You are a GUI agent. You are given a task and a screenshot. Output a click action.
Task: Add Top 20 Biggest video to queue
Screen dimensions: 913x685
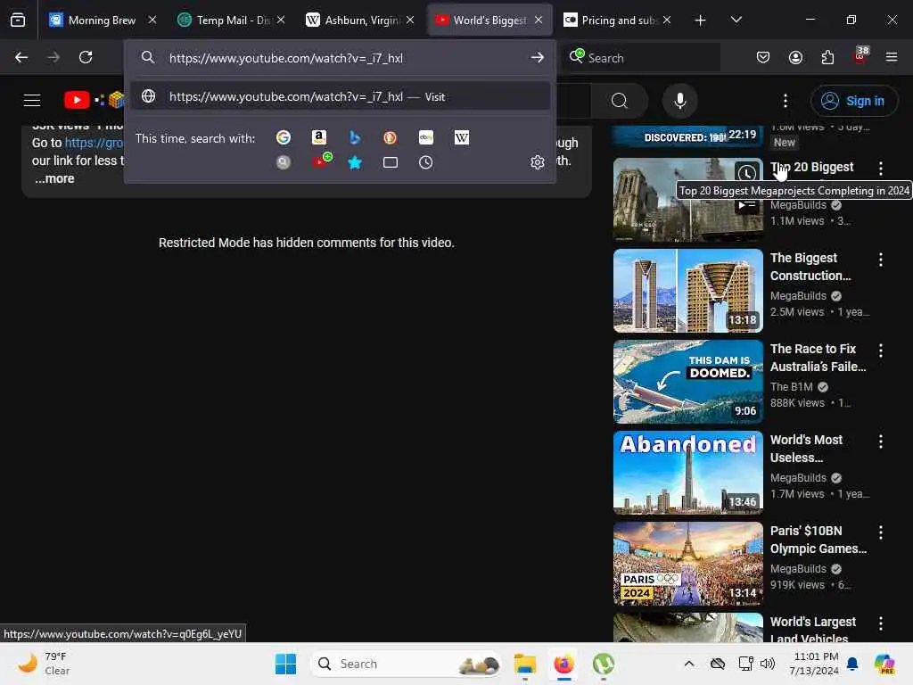[746, 205]
